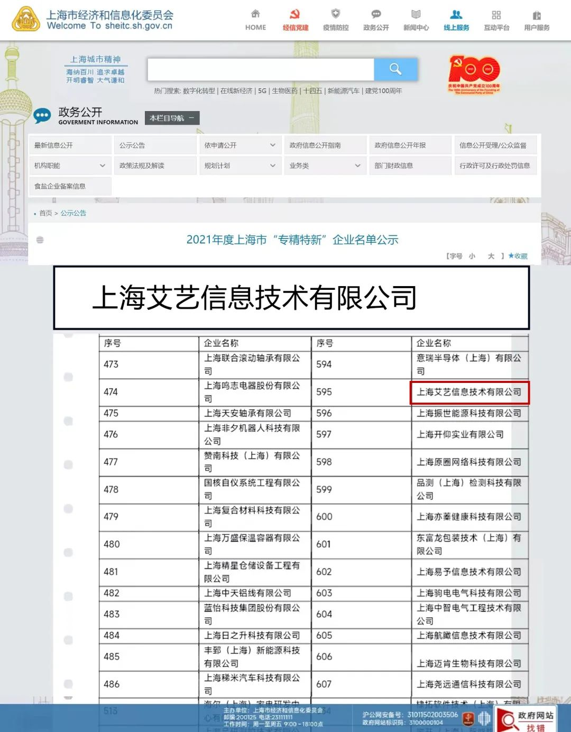The image size is (571, 732).
Task: Click hot search term 十四五
Action: pos(312,91)
